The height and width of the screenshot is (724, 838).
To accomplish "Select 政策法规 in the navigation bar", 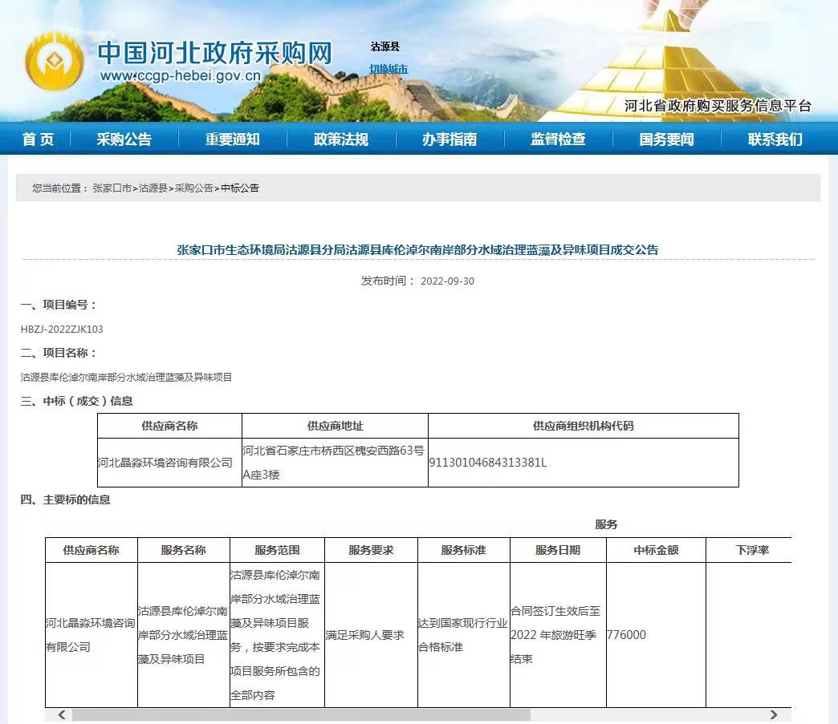I will [341, 140].
